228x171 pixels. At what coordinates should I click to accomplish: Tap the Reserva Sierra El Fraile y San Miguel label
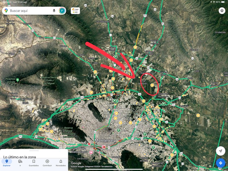point(49,80)
